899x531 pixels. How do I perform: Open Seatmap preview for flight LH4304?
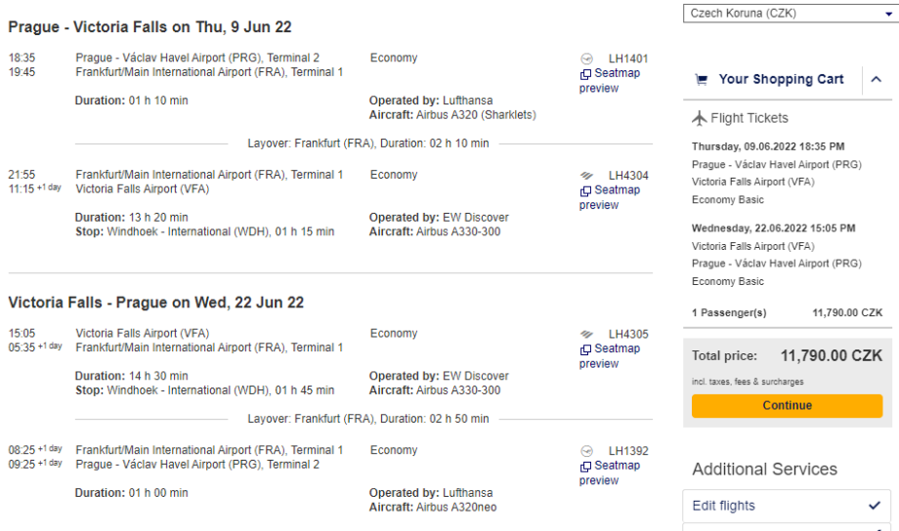coord(610,198)
